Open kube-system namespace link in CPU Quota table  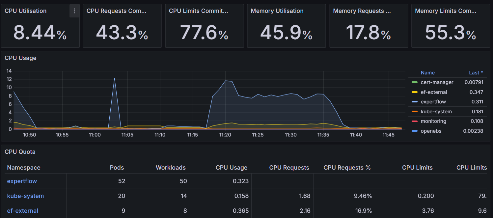[x=25, y=196]
